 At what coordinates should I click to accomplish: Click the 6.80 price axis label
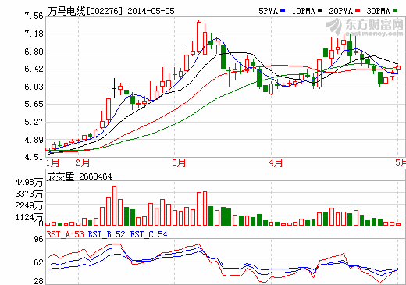(x=34, y=52)
